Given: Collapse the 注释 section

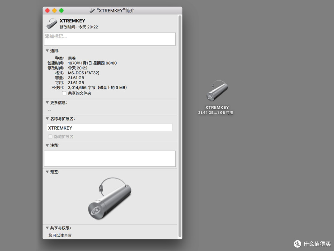Looking at the screenshot, I should [47, 145].
